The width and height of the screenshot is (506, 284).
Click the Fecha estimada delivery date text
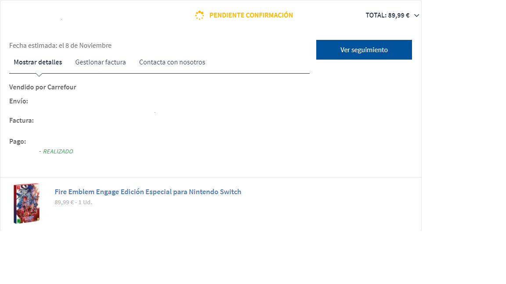coord(60,46)
